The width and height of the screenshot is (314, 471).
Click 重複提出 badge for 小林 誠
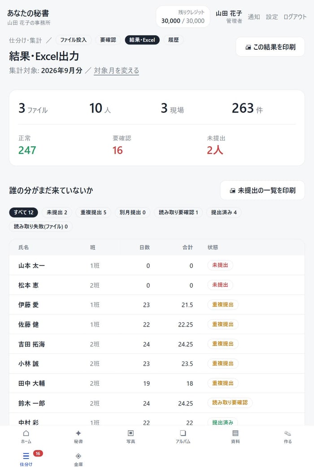click(222, 363)
